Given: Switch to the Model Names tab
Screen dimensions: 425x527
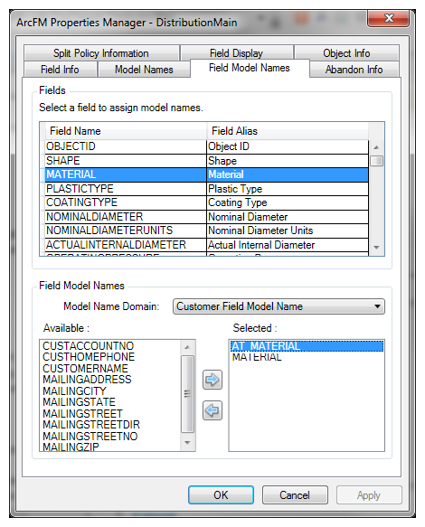Looking at the screenshot, I should click(x=144, y=70).
